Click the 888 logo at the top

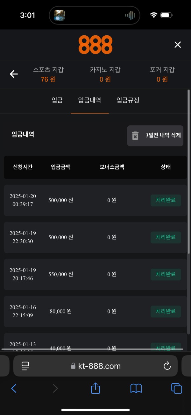point(95,44)
